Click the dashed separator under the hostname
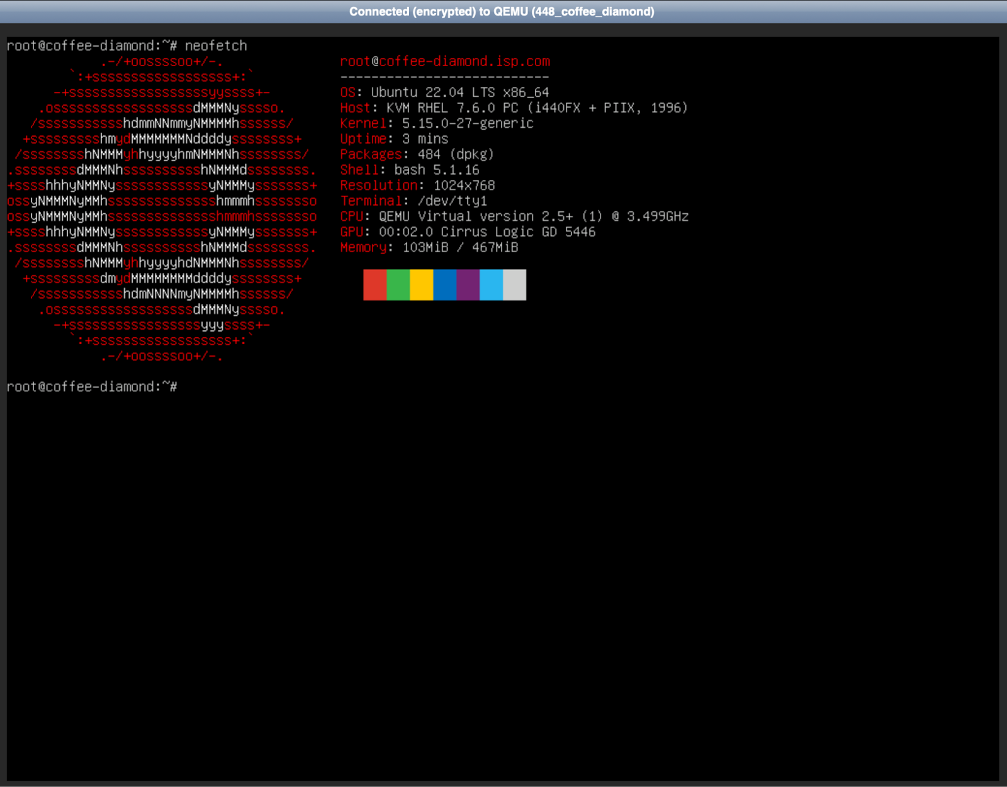Image resolution: width=1007 pixels, height=787 pixels. click(x=444, y=77)
